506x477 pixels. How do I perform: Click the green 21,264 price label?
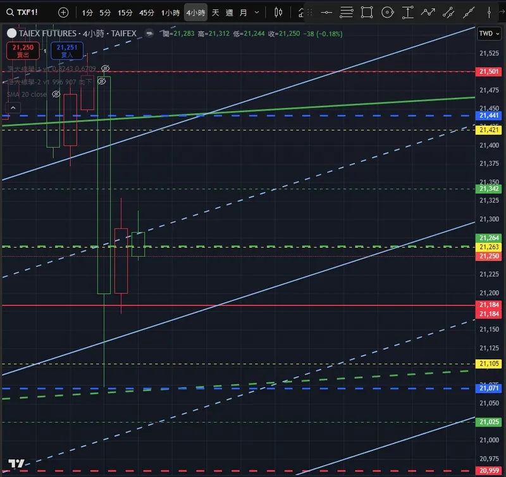[488, 238]
